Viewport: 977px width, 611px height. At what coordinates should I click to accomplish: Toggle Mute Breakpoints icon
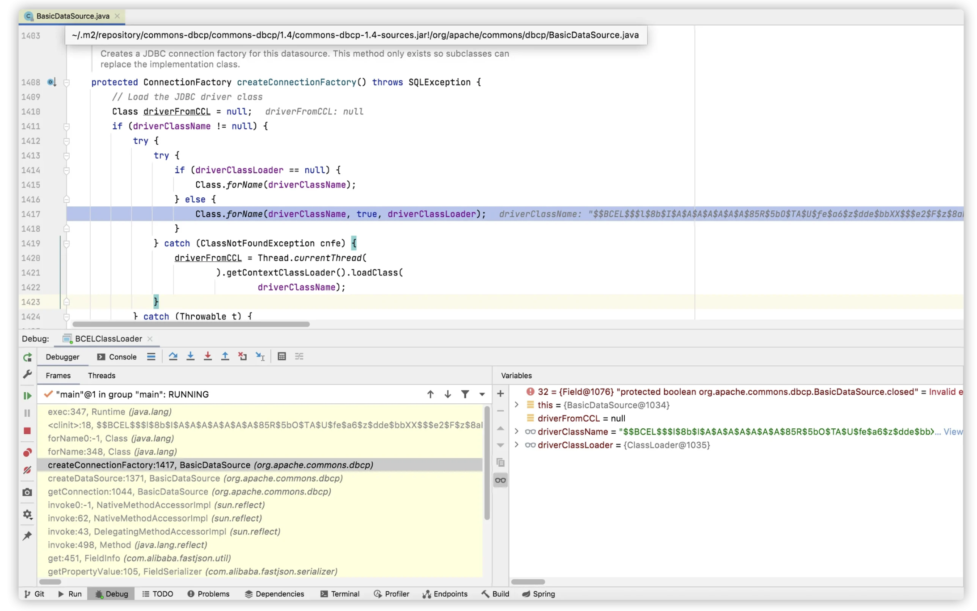[27, 470]
